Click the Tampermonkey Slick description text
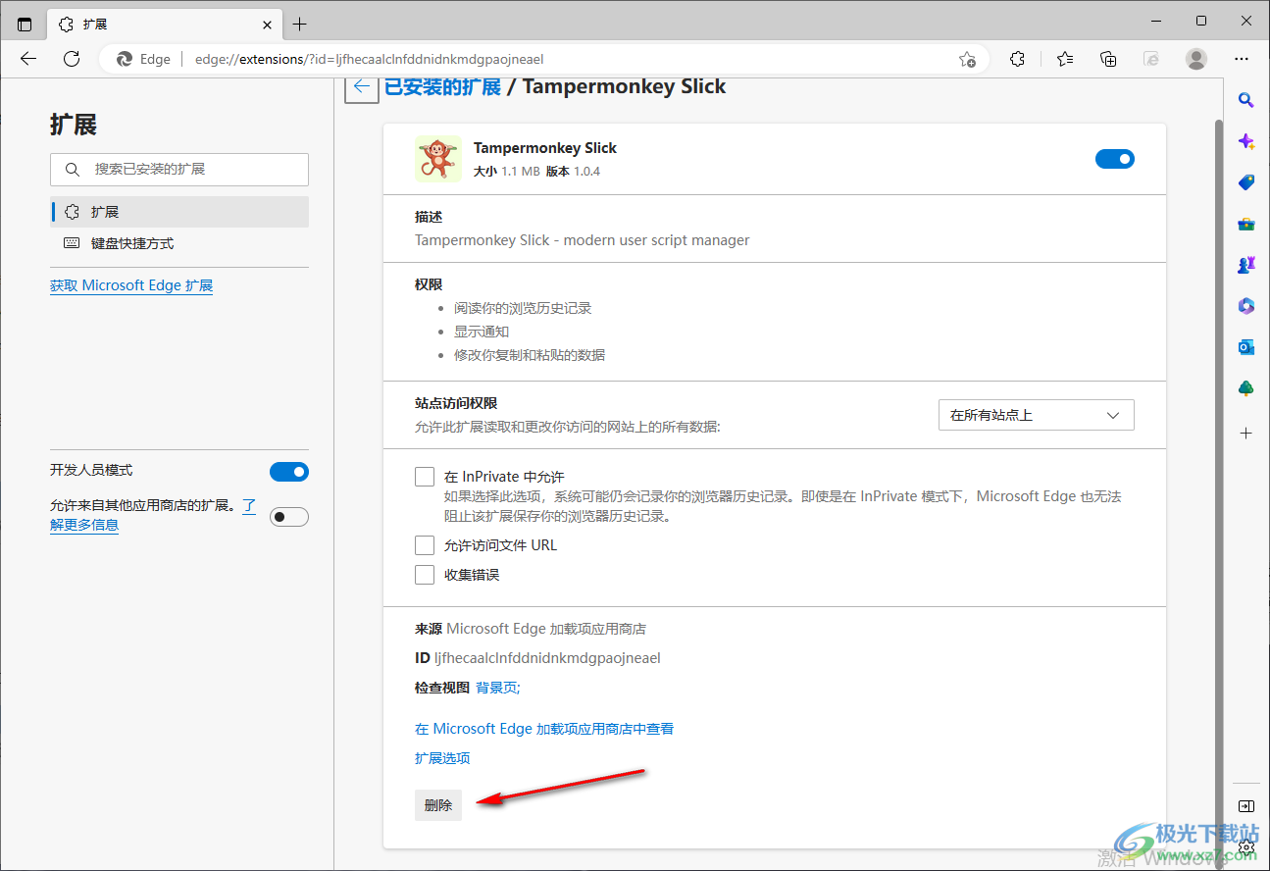This screenshot has height=871, width=1270. (x=583, y=240)
